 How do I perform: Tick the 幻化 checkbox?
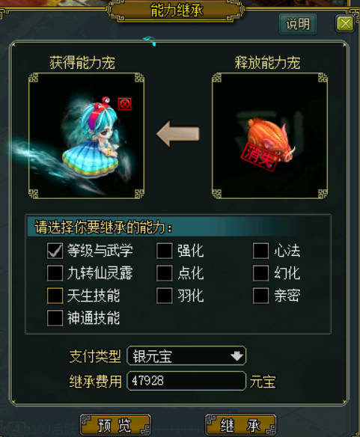pos(261,273)
